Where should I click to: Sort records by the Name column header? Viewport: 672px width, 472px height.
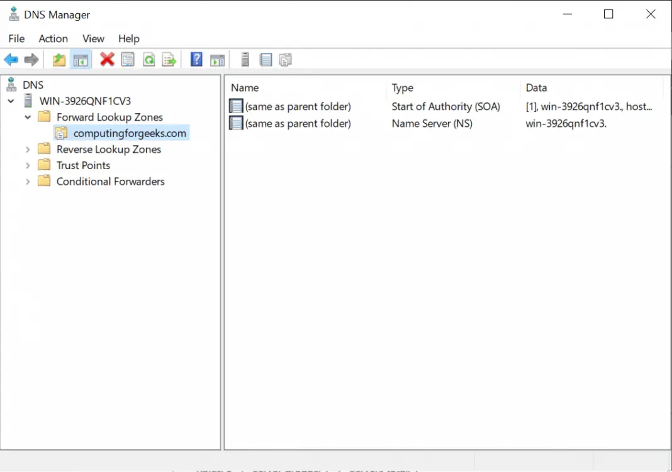point(245,87)
